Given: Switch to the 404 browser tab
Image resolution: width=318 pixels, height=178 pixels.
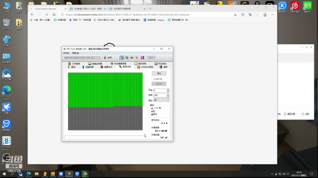Looking at the screenshot, I should [87, 9].
